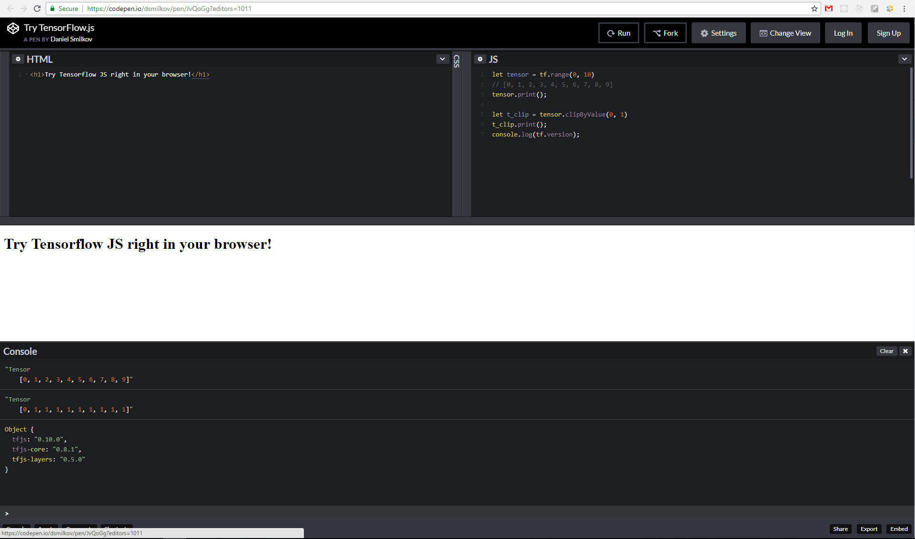Go back using the browser back arrow
Screen dimensions: 915x539
(10, 9)
